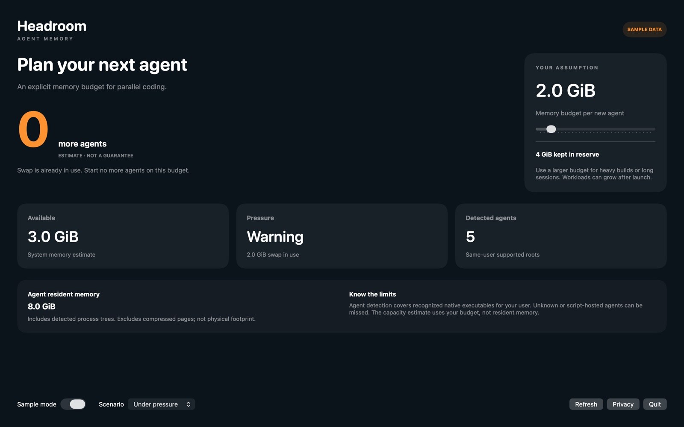Click the 'Swap is already in use' message
Image resolution: width=684 pixels, height=427 pixels.
(103, 170)
